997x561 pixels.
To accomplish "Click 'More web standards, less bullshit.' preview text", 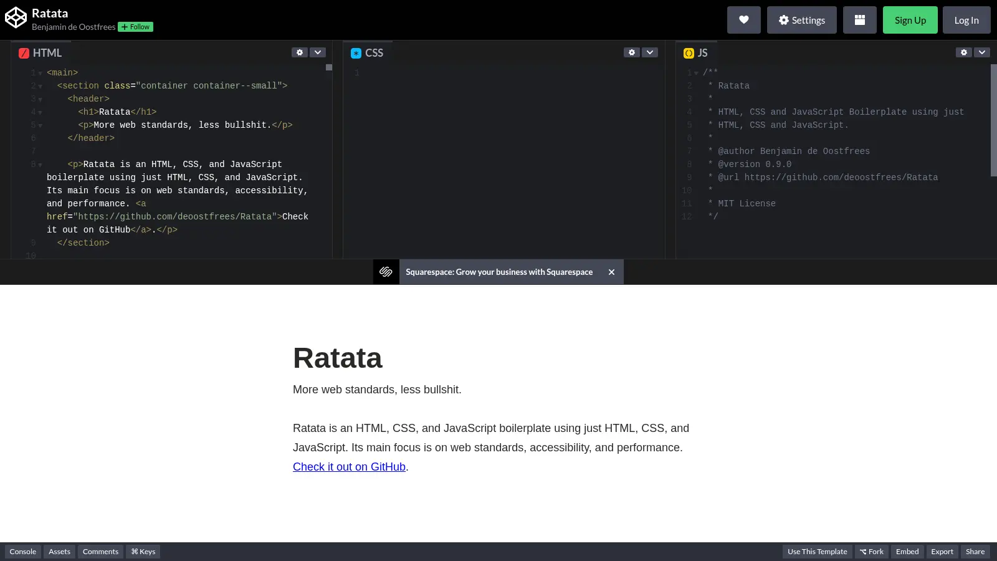I will pos(377,390).
